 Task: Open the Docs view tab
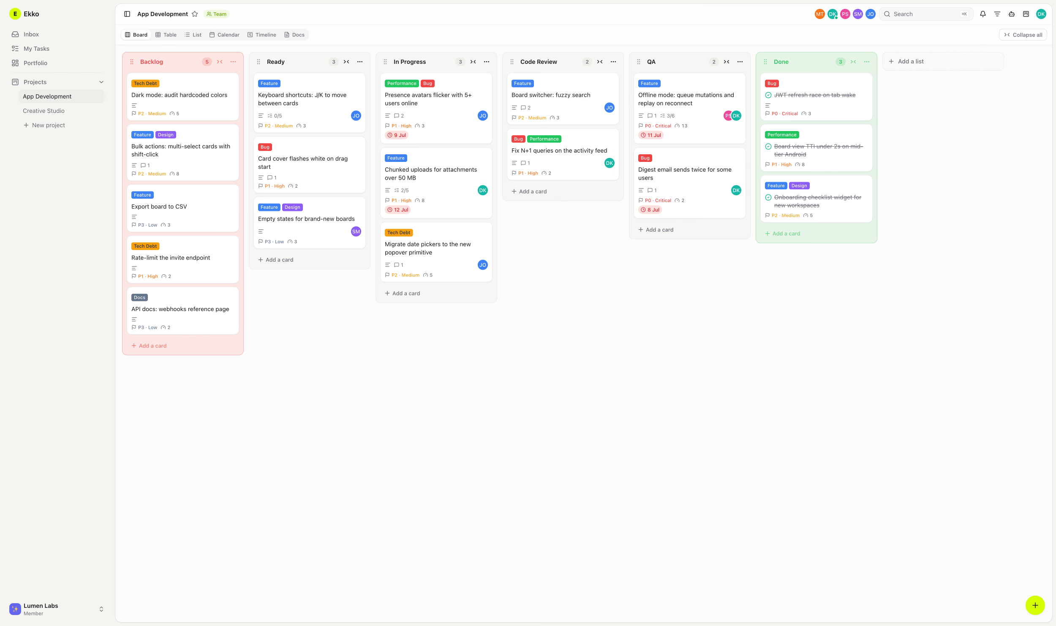click(x=294, y=35)
